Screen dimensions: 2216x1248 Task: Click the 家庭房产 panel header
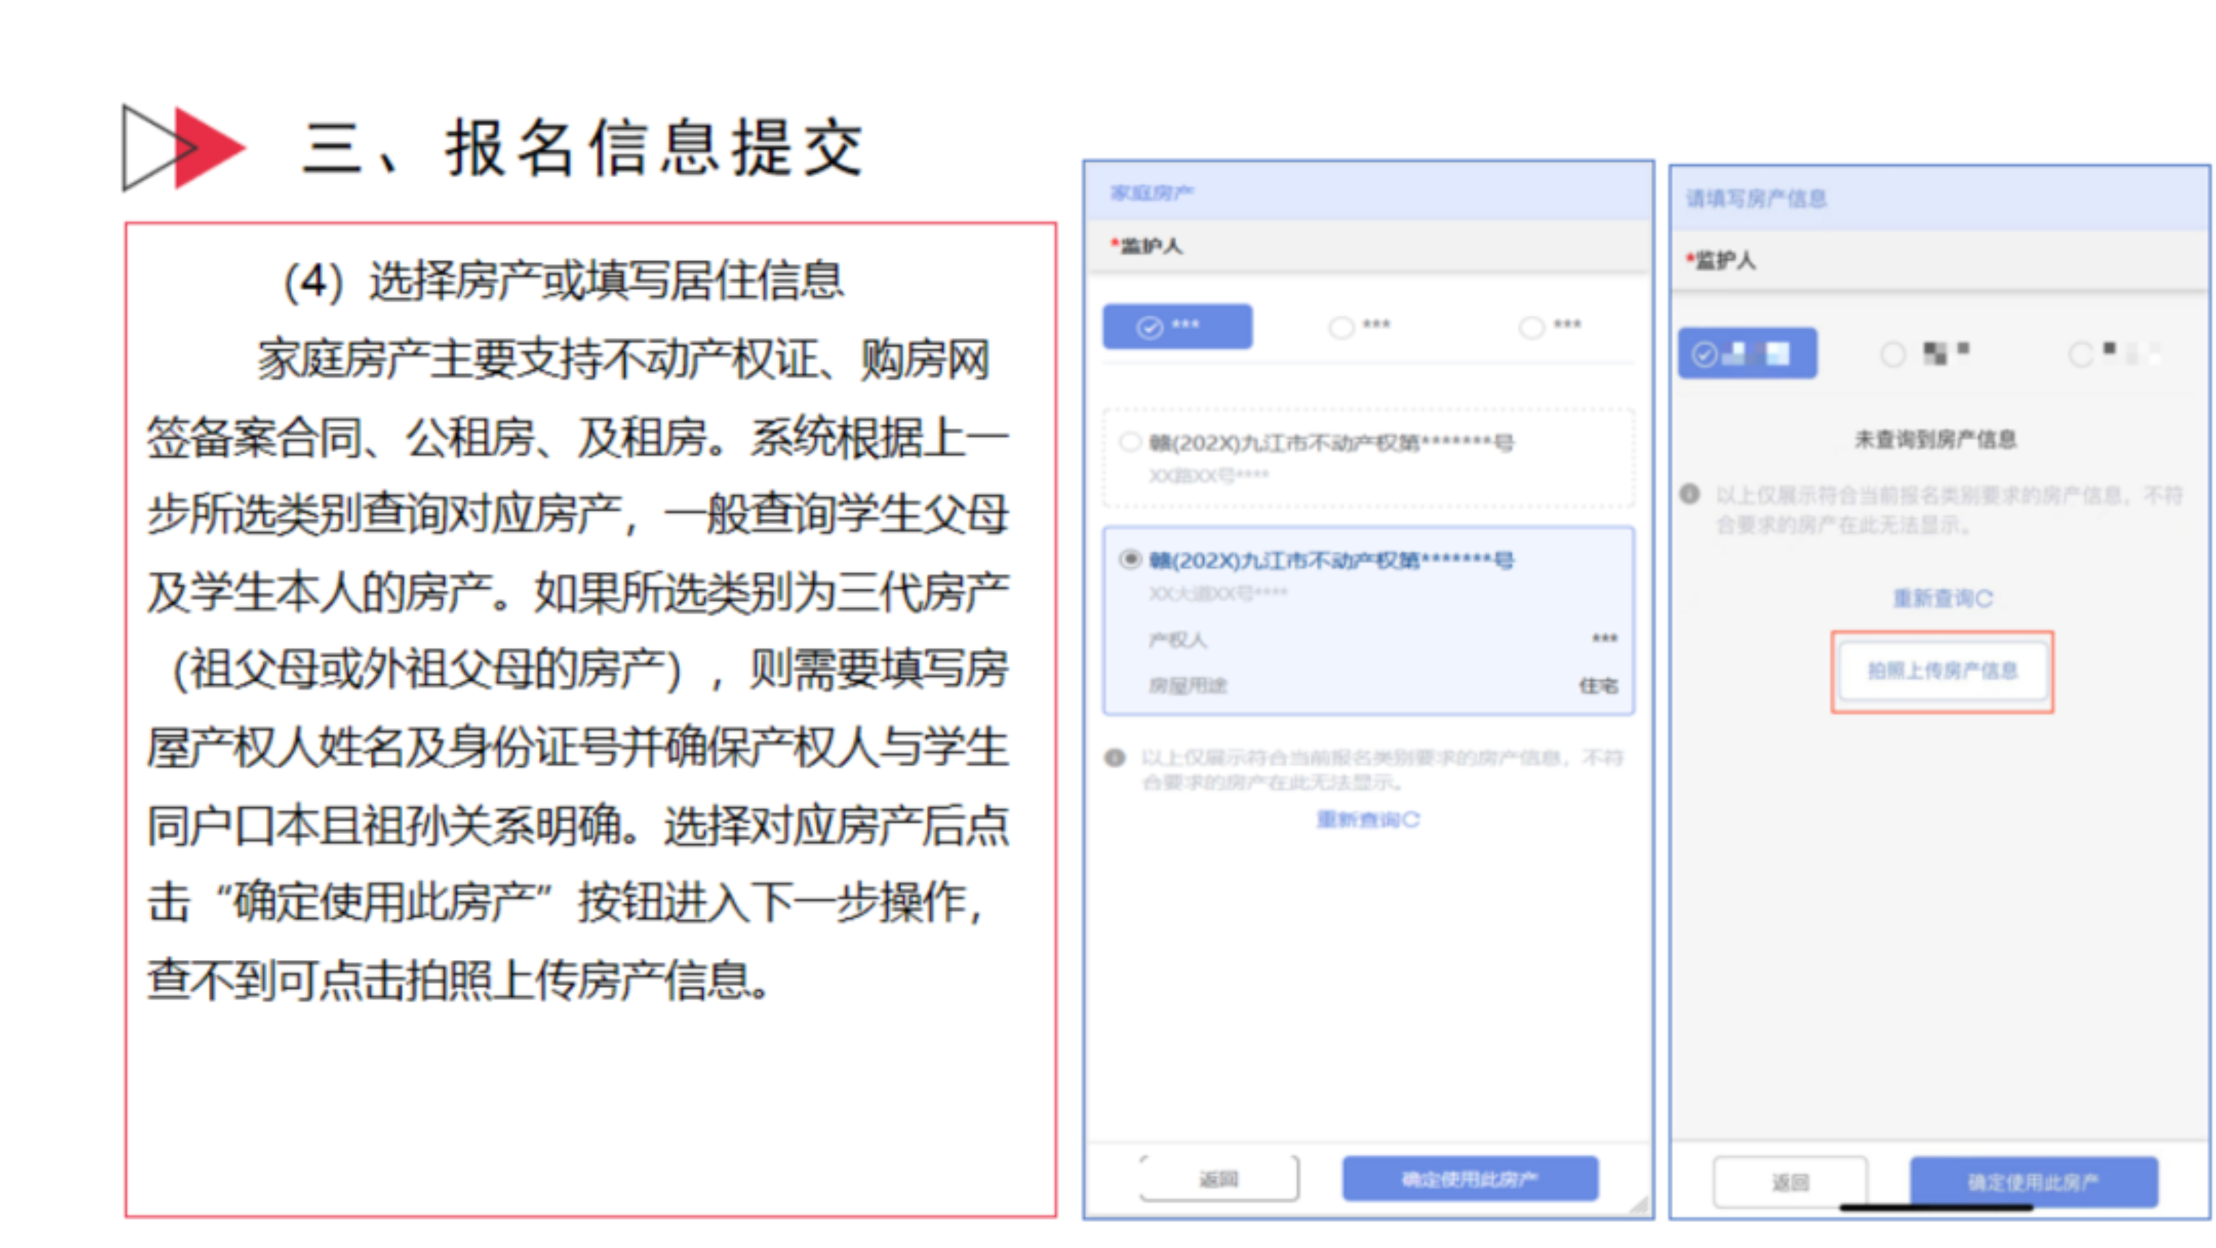(1151, 193)
